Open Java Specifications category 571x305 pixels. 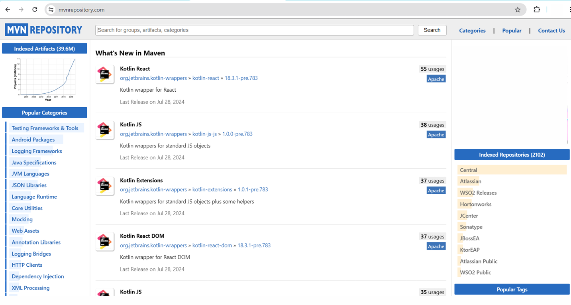click(x=34, y=163)
